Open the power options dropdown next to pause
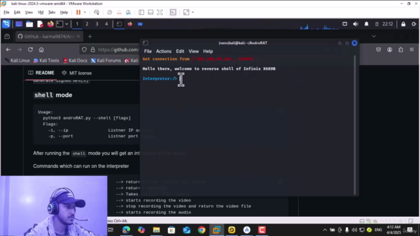 (85, 12)
